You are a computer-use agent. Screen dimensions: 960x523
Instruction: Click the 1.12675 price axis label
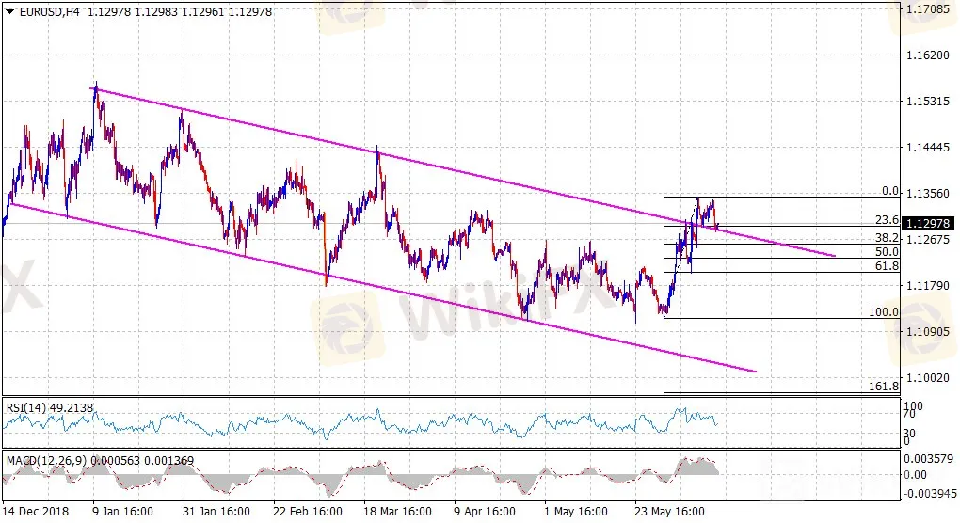[x=928, y=239]
